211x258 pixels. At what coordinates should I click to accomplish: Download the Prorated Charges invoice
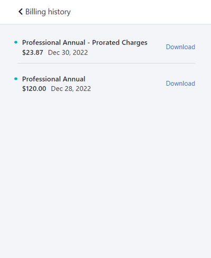pyautogui.click(x=180, y=47)
